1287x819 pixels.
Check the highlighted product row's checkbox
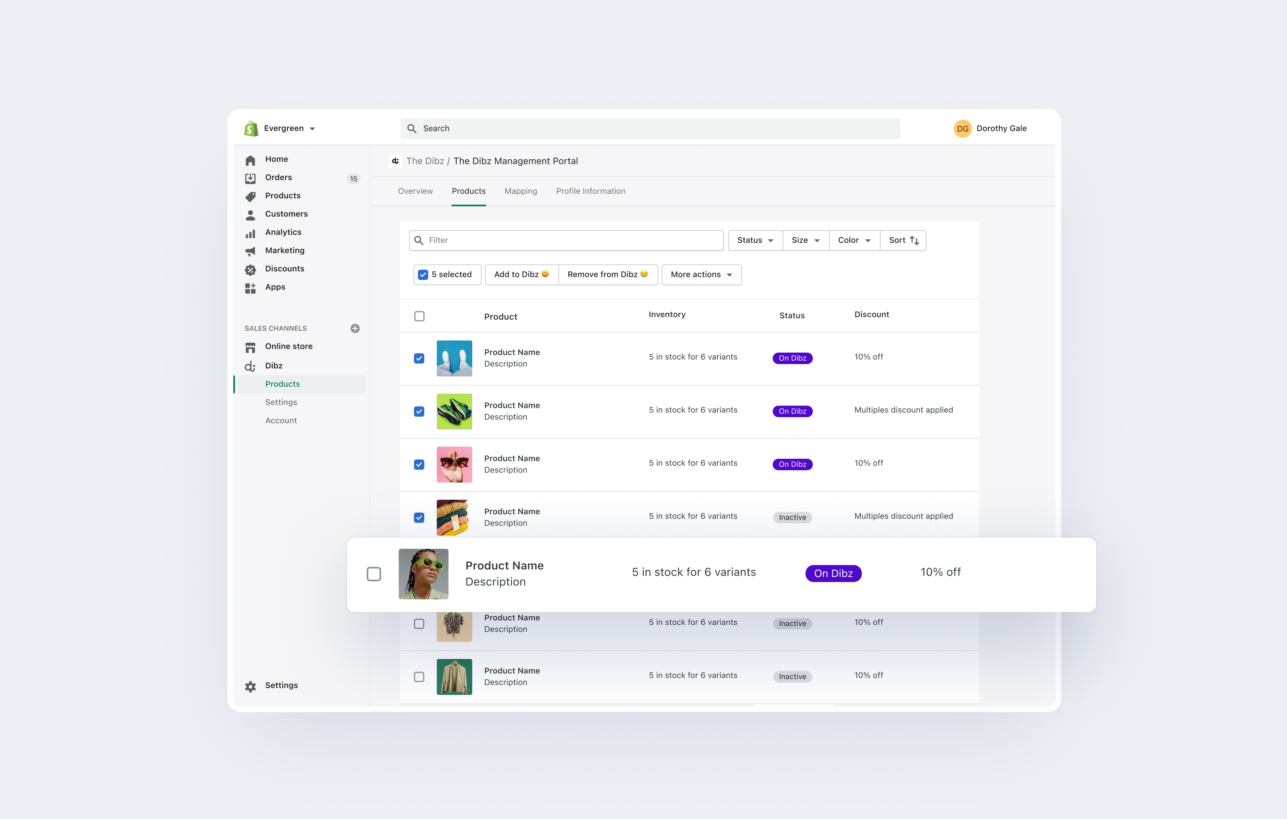(374, 574)
